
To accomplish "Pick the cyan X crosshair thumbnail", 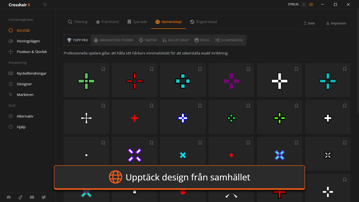I will coord(183,155).
